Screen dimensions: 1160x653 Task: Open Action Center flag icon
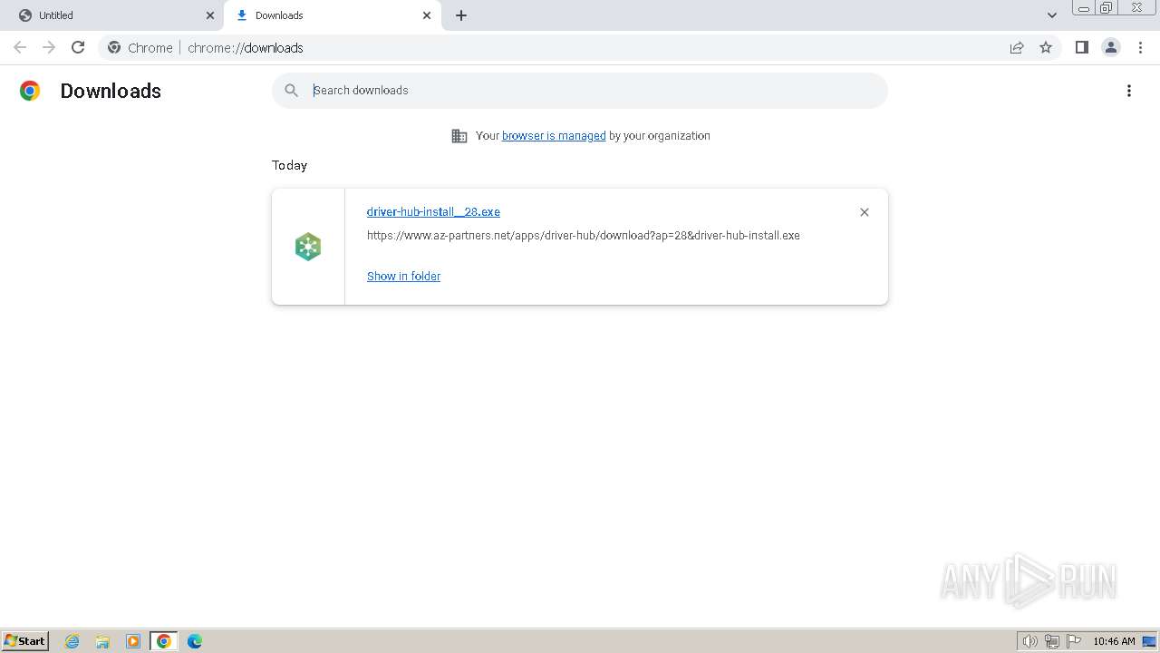click(1074, 641)
